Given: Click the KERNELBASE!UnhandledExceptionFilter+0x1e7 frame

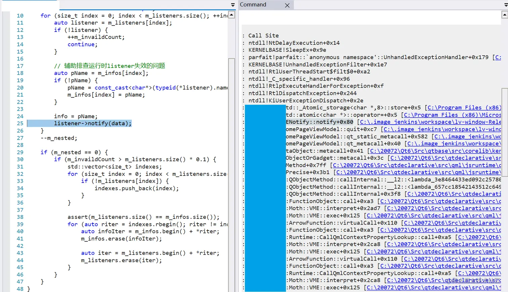Looking at the screenshot, I should click(x=317, y=64).
